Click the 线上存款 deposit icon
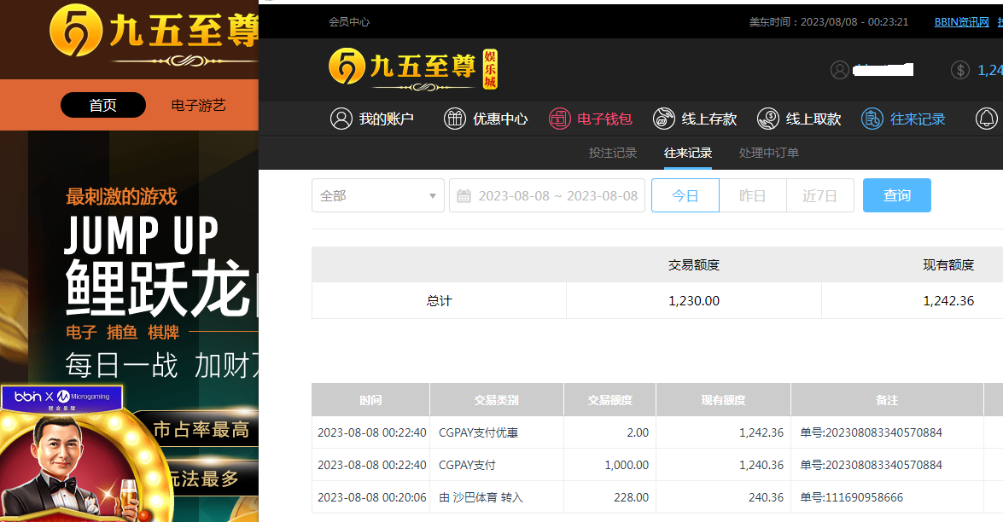This screenshot has height=522, width=1003. point(664,119)
